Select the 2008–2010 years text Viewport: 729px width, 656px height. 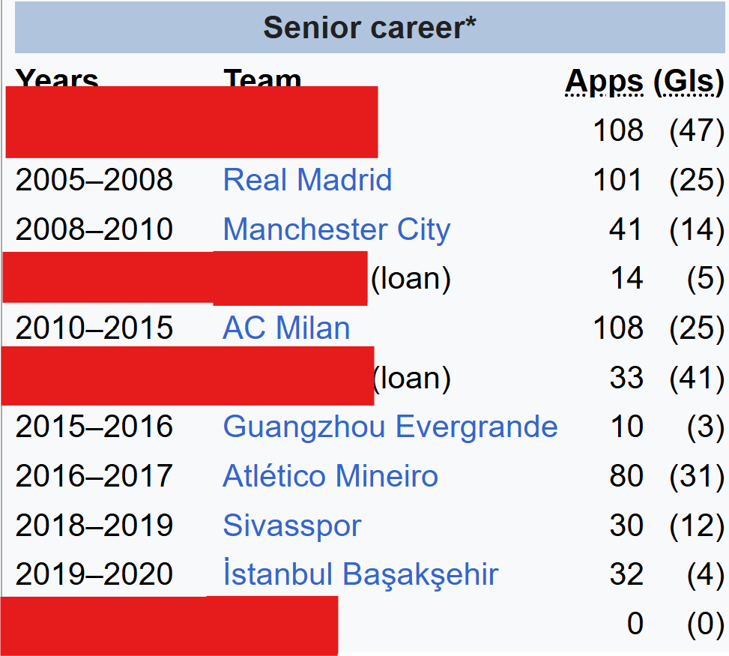pos(94,229)
